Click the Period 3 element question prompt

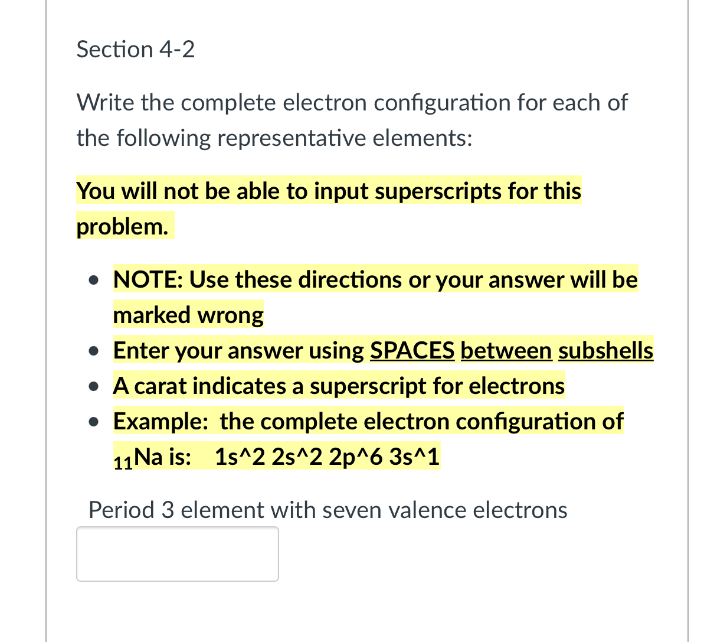click(x=326, y=510)
